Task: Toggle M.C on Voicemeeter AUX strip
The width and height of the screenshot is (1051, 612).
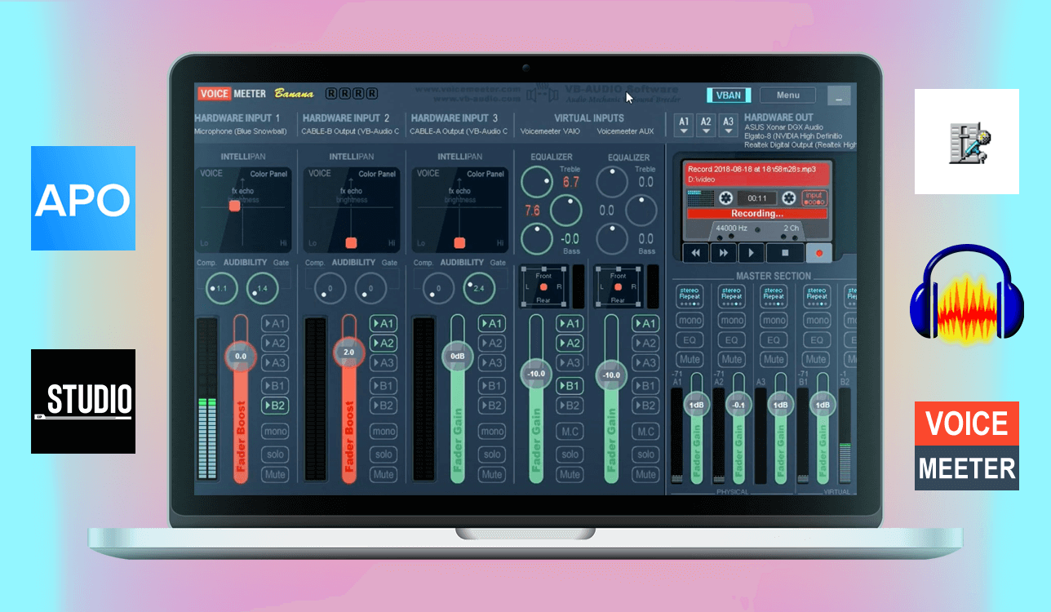Action: pos(645,432)
